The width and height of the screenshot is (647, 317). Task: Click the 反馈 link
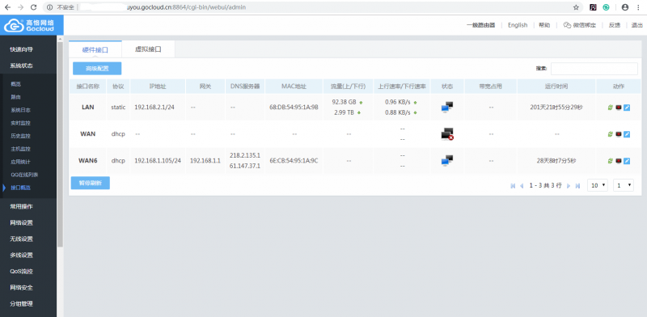click(x=615, y=25)
